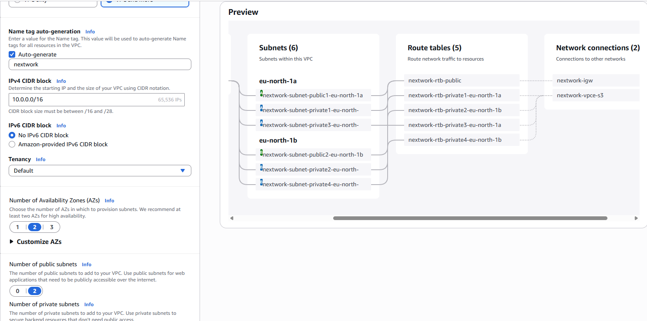
Task: Choose Amazon-provided IPv6 CIDR block
Action: click(12, 144)
